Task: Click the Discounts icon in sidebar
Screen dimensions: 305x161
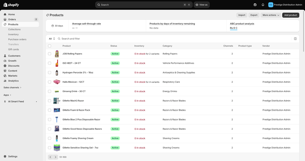Action: pos(5,66)
